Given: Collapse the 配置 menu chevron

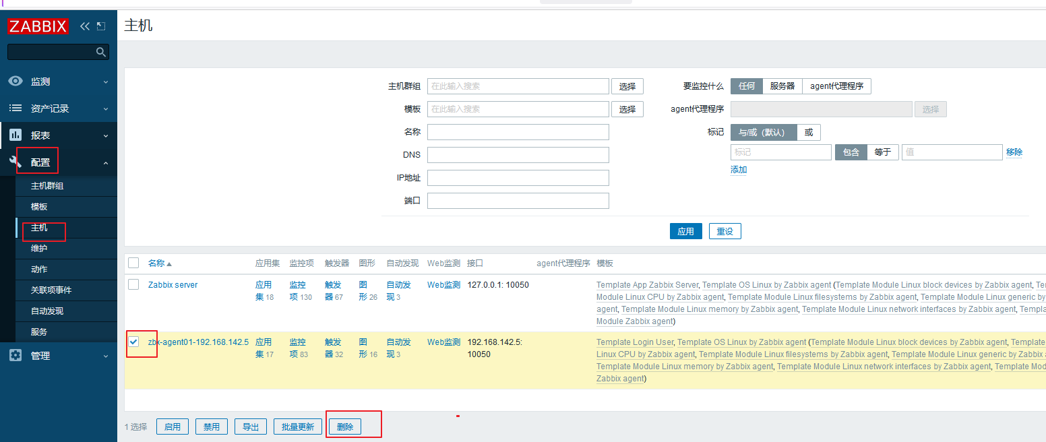Looking at the screenshot, I should pyautogui.click(x=106, y=162).
